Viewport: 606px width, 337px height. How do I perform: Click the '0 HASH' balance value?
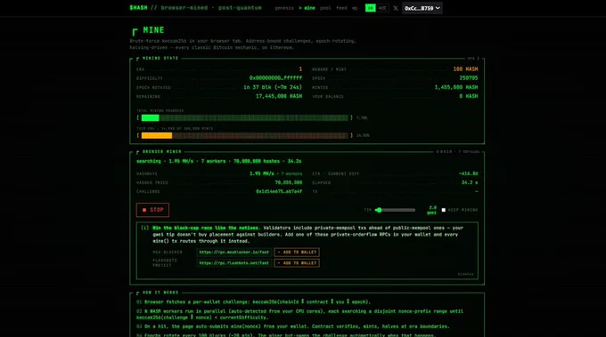click(x=469, y=96)
